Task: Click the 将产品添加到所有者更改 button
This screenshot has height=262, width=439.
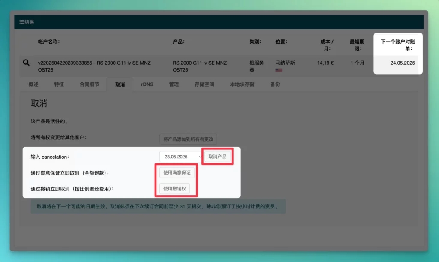Action: click(188, 139)
